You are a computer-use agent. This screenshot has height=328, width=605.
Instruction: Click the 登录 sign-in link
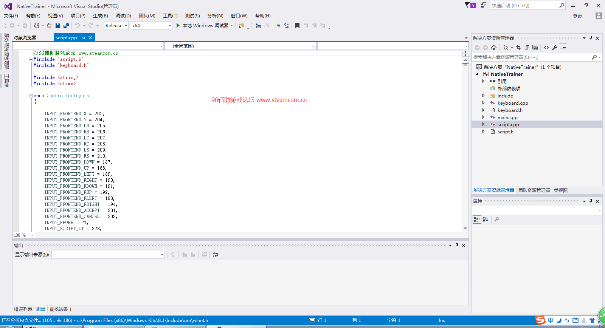(577, 16)
